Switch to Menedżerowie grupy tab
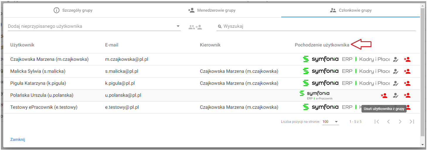Screen dimensions: 428x152 (212, 10)
